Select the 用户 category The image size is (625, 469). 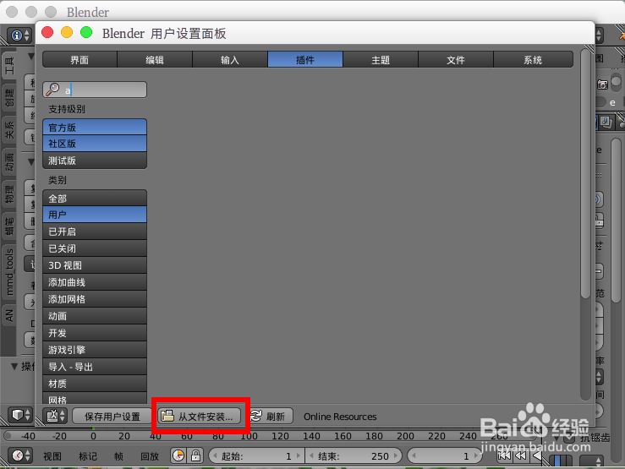[x=95, y=215]
